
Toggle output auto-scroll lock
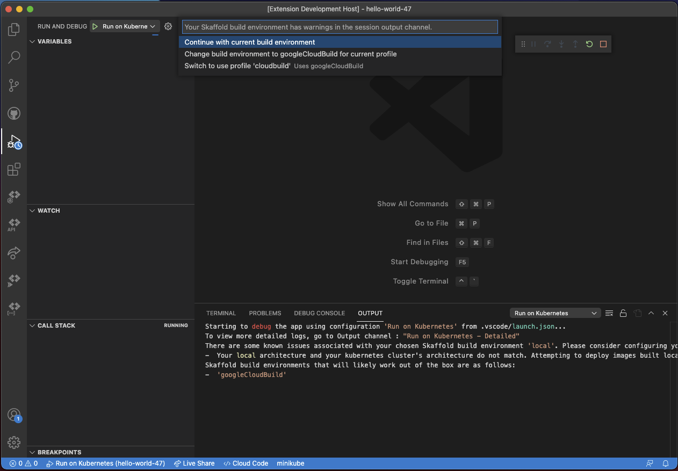623,313
